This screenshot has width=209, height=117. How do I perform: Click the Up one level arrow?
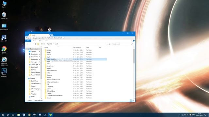pyautogui.click(x=35, y=44)
